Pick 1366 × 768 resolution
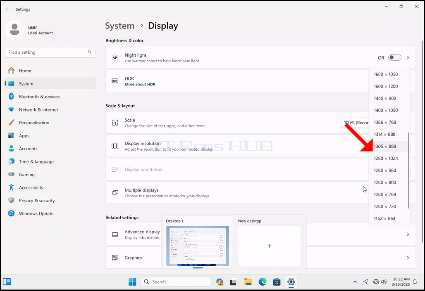Viewport: 425px width, 291px height. [389, 122]
